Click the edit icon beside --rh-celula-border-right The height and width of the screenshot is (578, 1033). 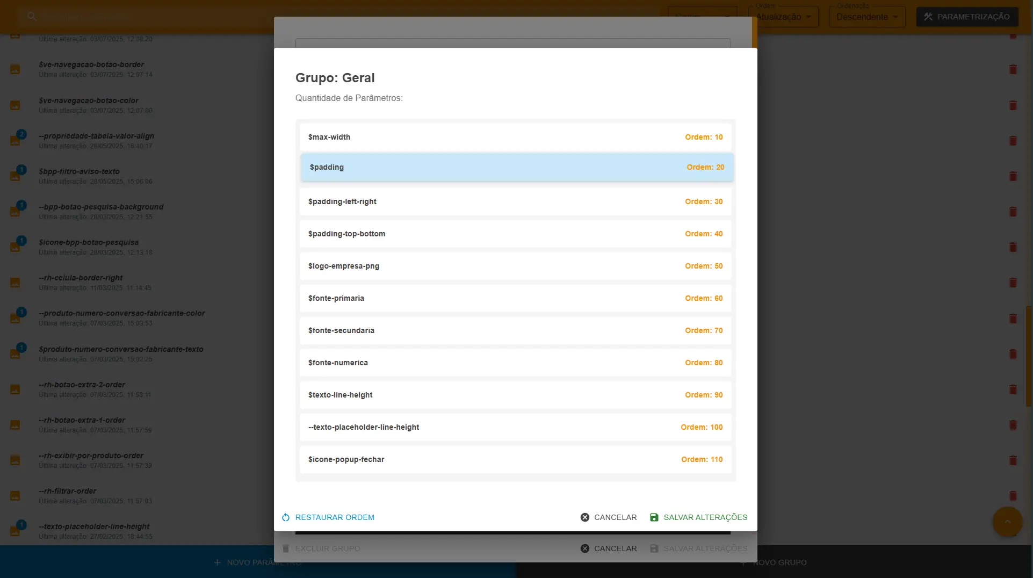coord(16,281)
